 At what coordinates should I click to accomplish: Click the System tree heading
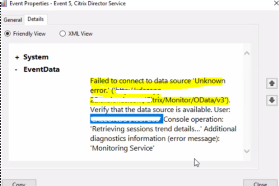(36, 57)
